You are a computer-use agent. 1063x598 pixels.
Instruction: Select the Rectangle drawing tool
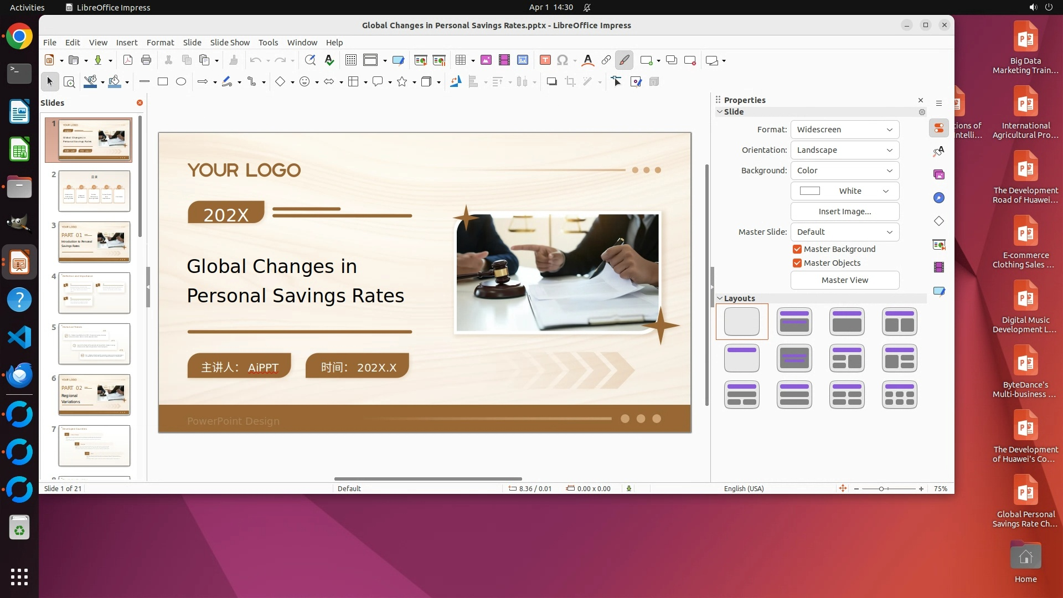click(x=162, y=82)
